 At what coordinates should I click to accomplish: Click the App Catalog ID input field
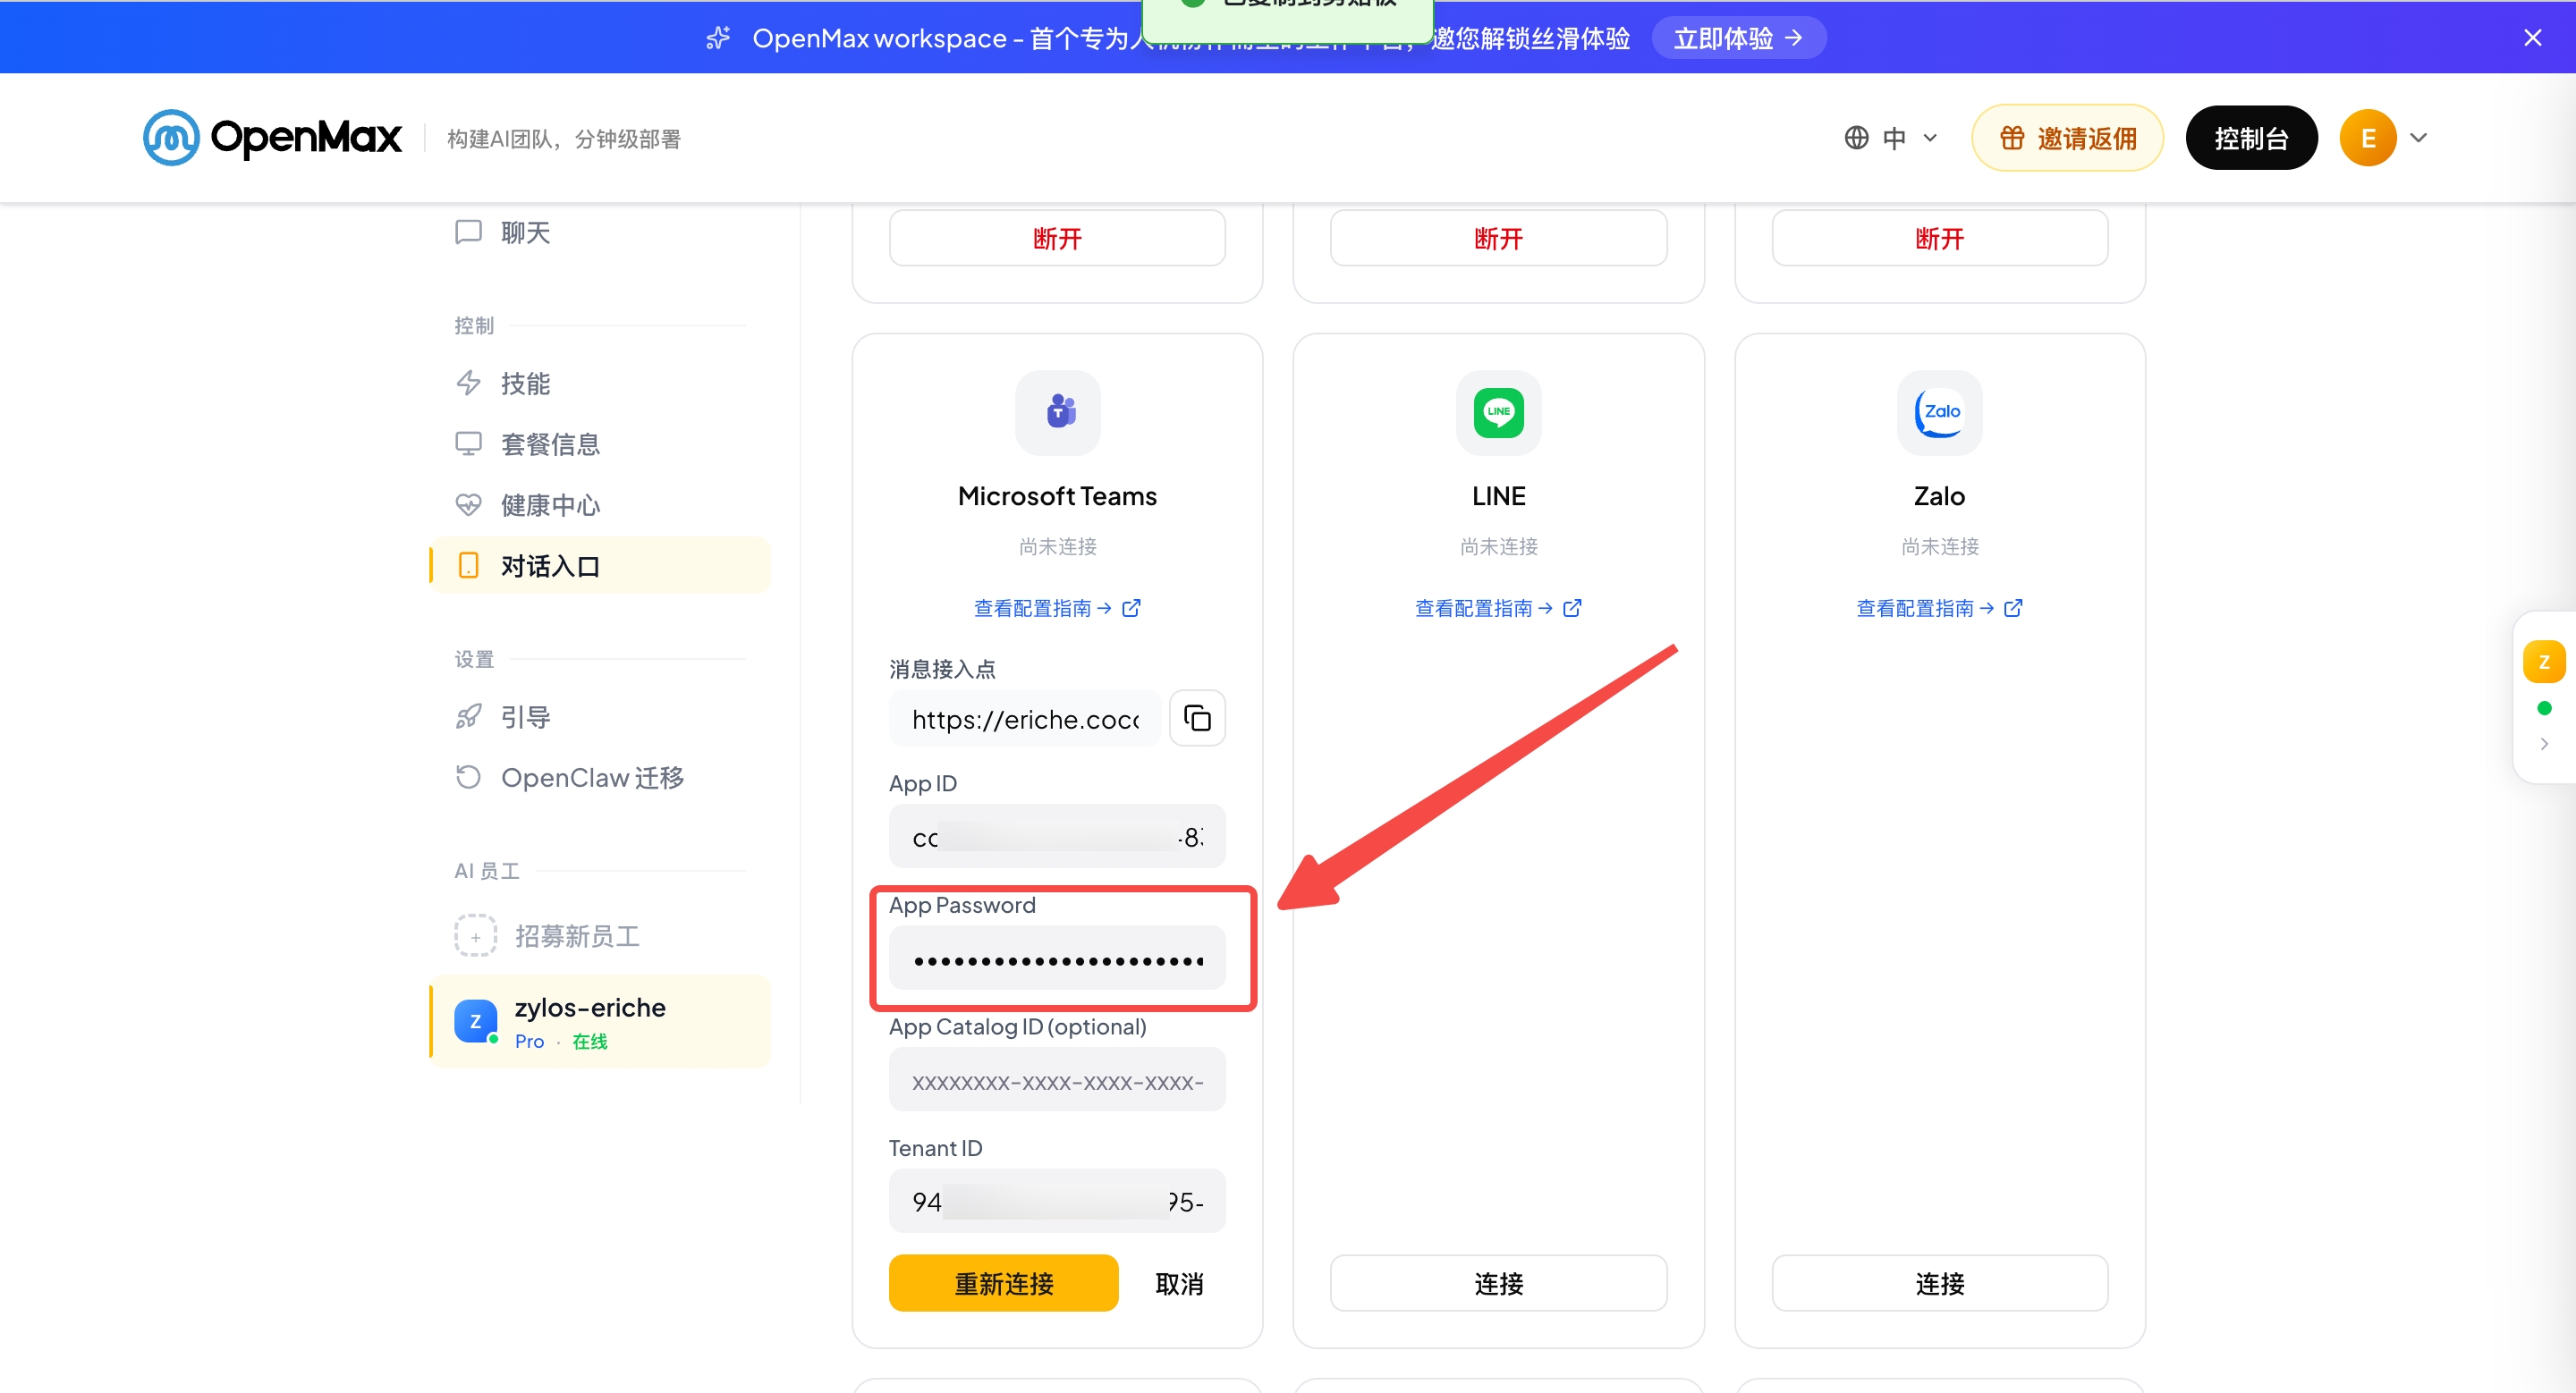coord(1057,1080)
